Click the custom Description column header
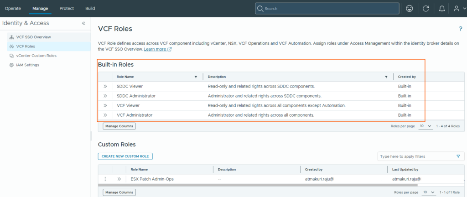467x197 pixels. point(227,169)
